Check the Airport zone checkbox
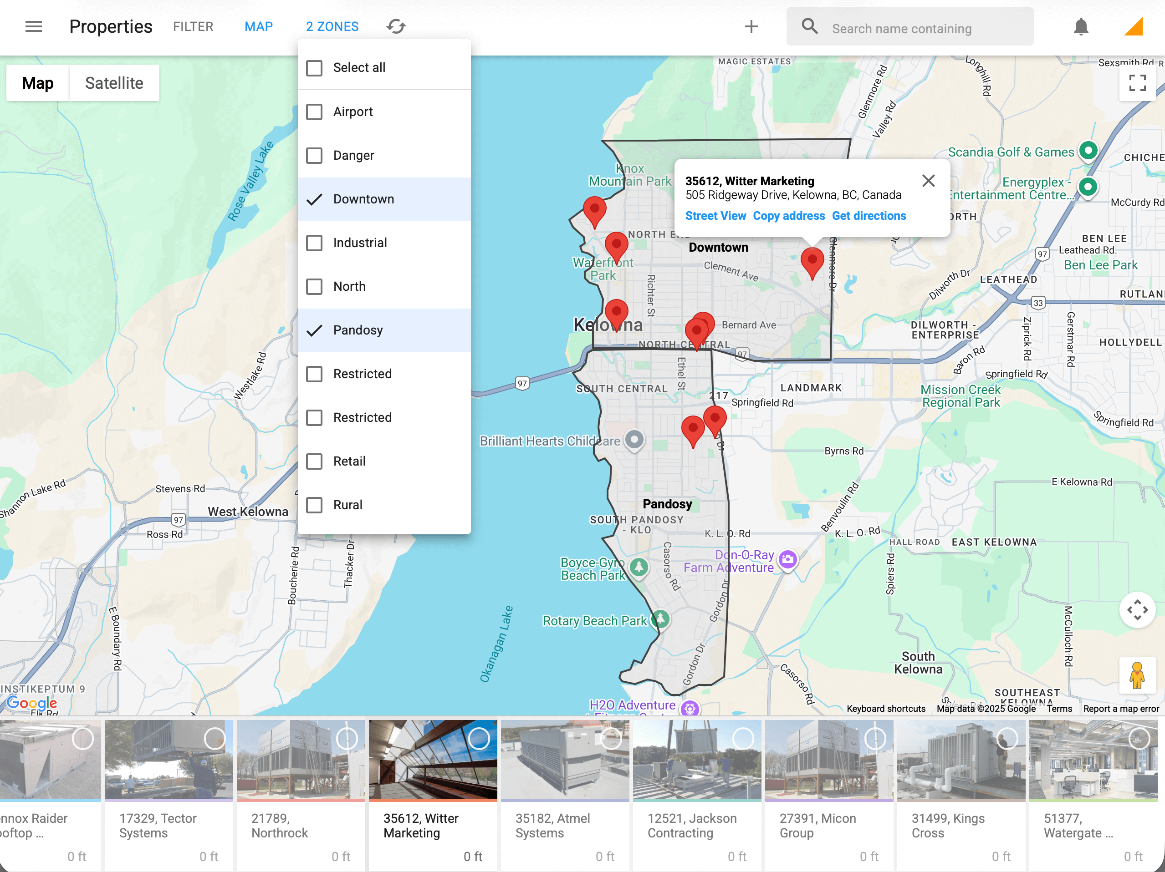This screenshot has width=1165, height=872. pyautogui.click(x=314, y=112)
